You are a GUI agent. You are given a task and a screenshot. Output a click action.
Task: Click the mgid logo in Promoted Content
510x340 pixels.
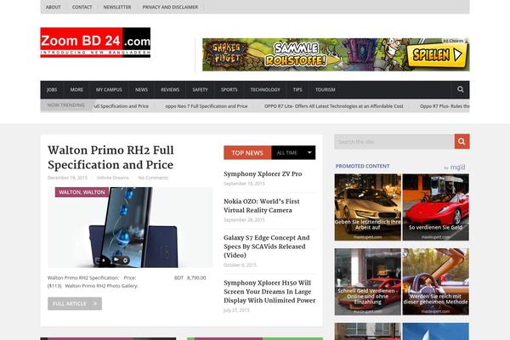click(457, 167)
